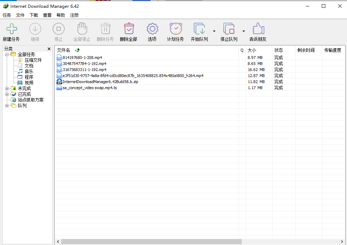Select 文档 category
347x245 pixels.
(29, 66)
